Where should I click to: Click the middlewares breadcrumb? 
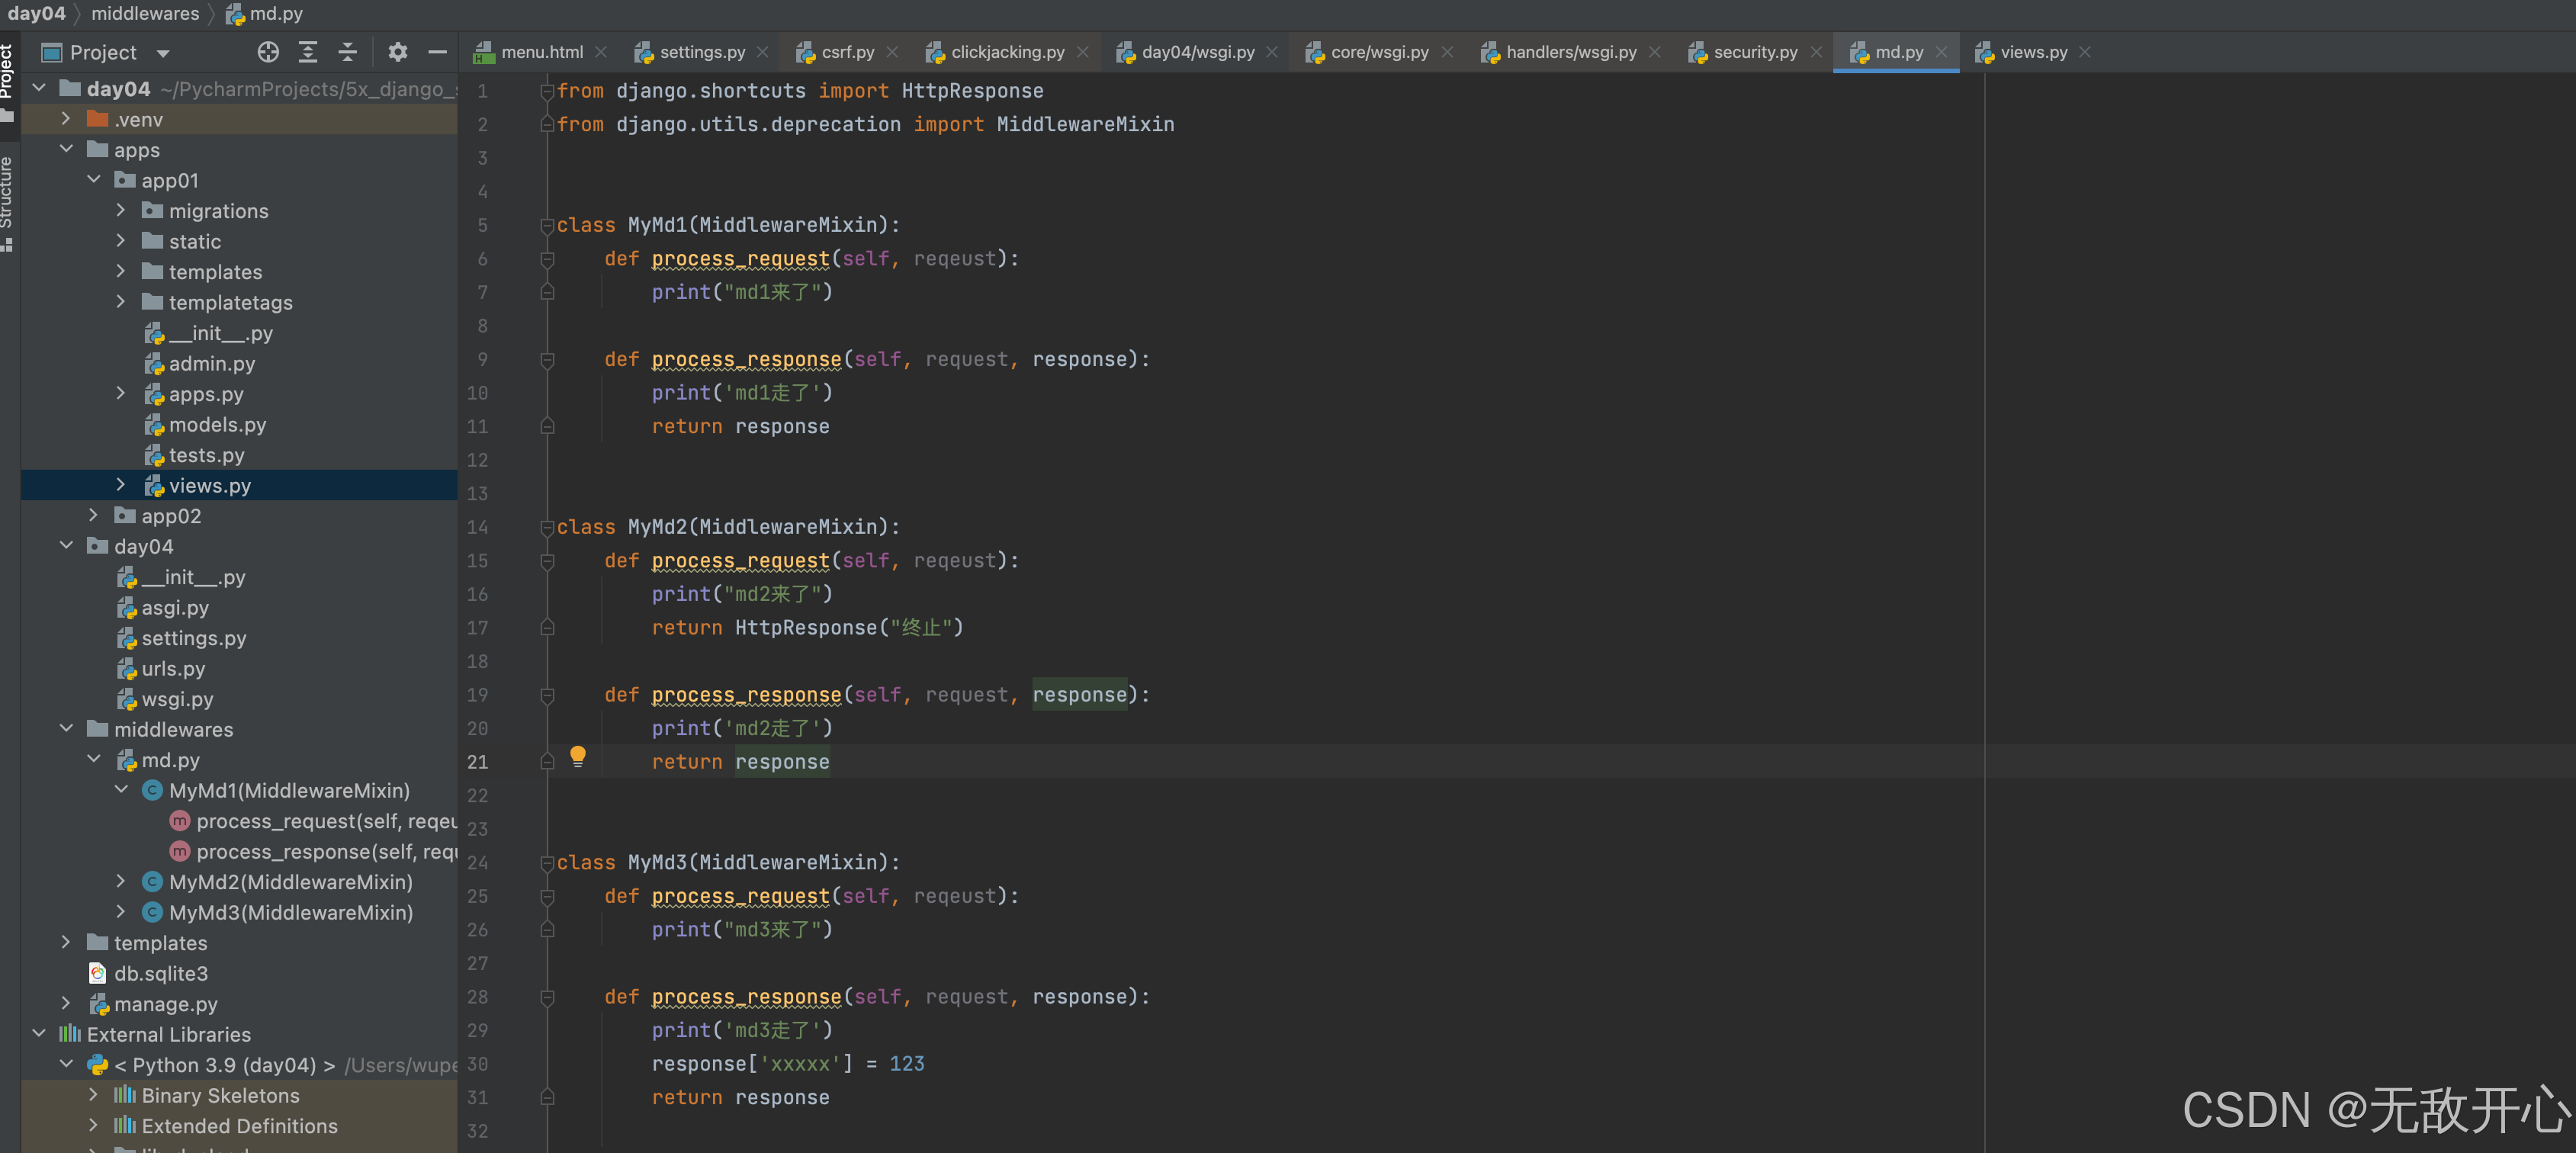click(146, 14)
